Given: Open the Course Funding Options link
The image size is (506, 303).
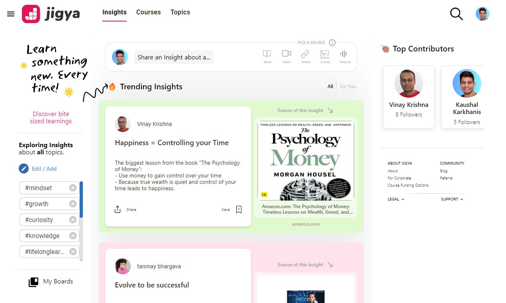Looking at the screenshot, I should 408,185.
